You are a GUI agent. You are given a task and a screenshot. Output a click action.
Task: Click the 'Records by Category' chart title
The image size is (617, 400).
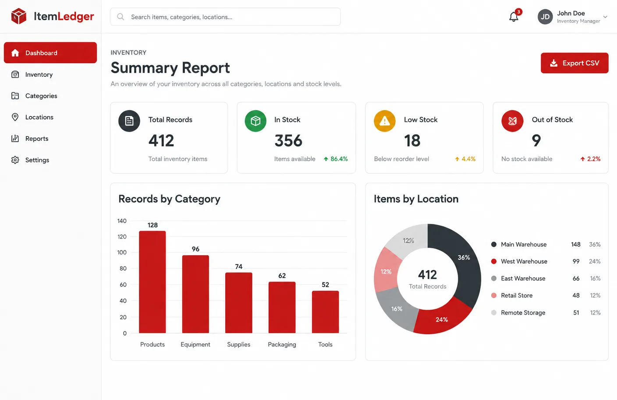169,199
